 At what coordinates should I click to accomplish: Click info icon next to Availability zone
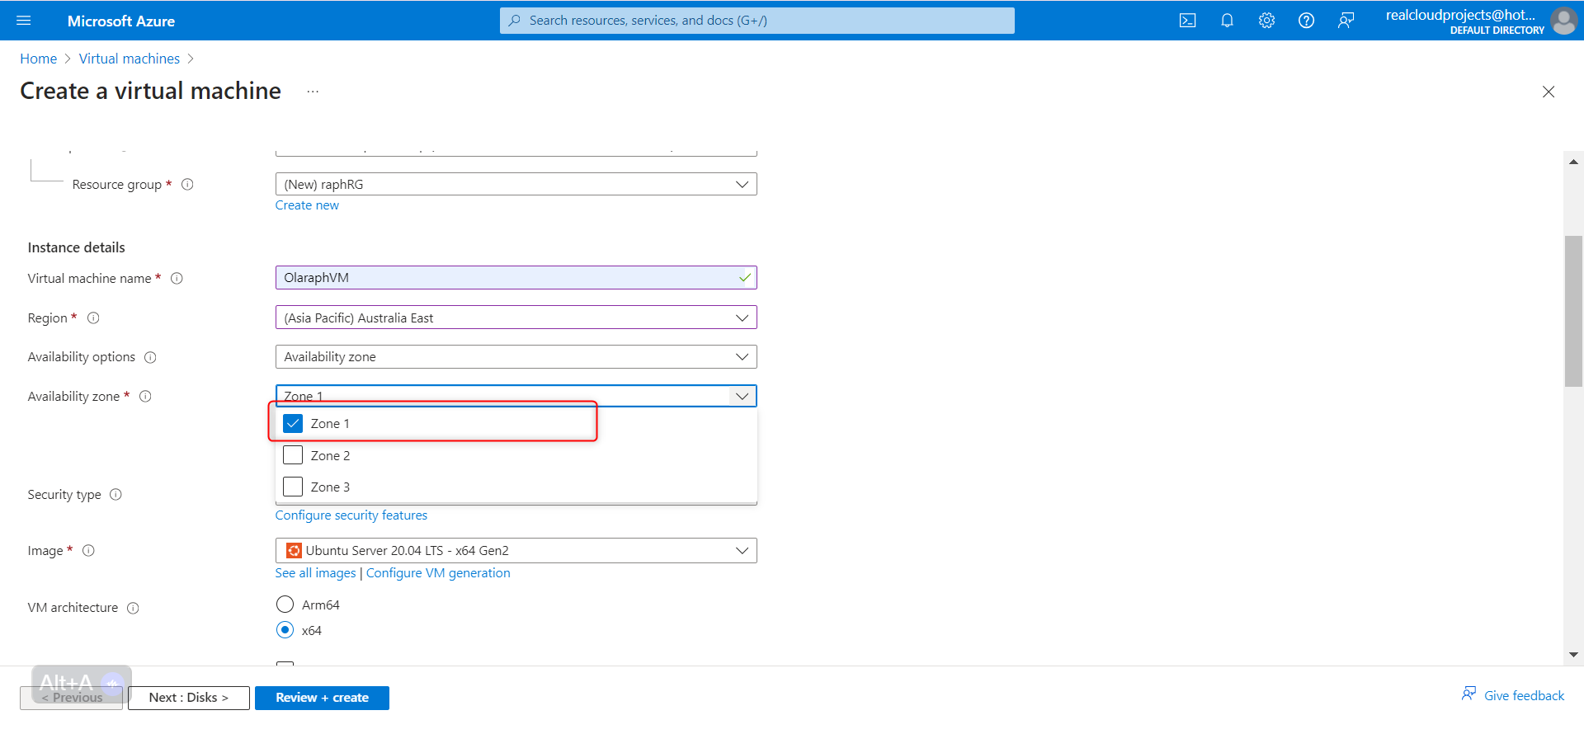[145, 397]
